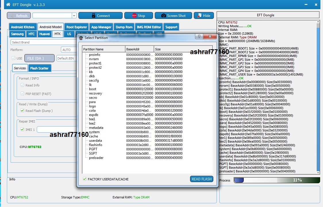This screenshot has width=323, height=207.
Task: Click the Hide button icon
Action: (x=200, y=15)
